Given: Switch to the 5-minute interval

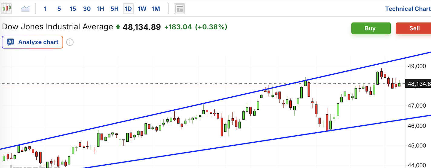Looking at the screenshot, I should pyautogui.click(x=59, y=9).
